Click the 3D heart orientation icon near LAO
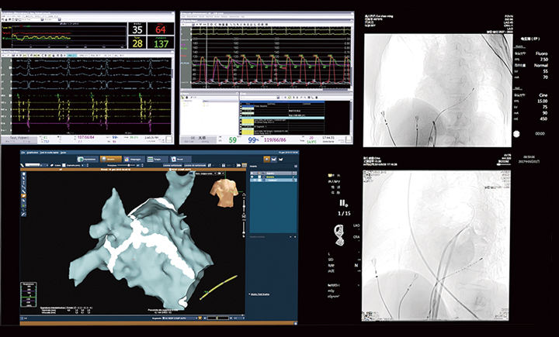Viewport: 559px width, 337px height. 339,231
